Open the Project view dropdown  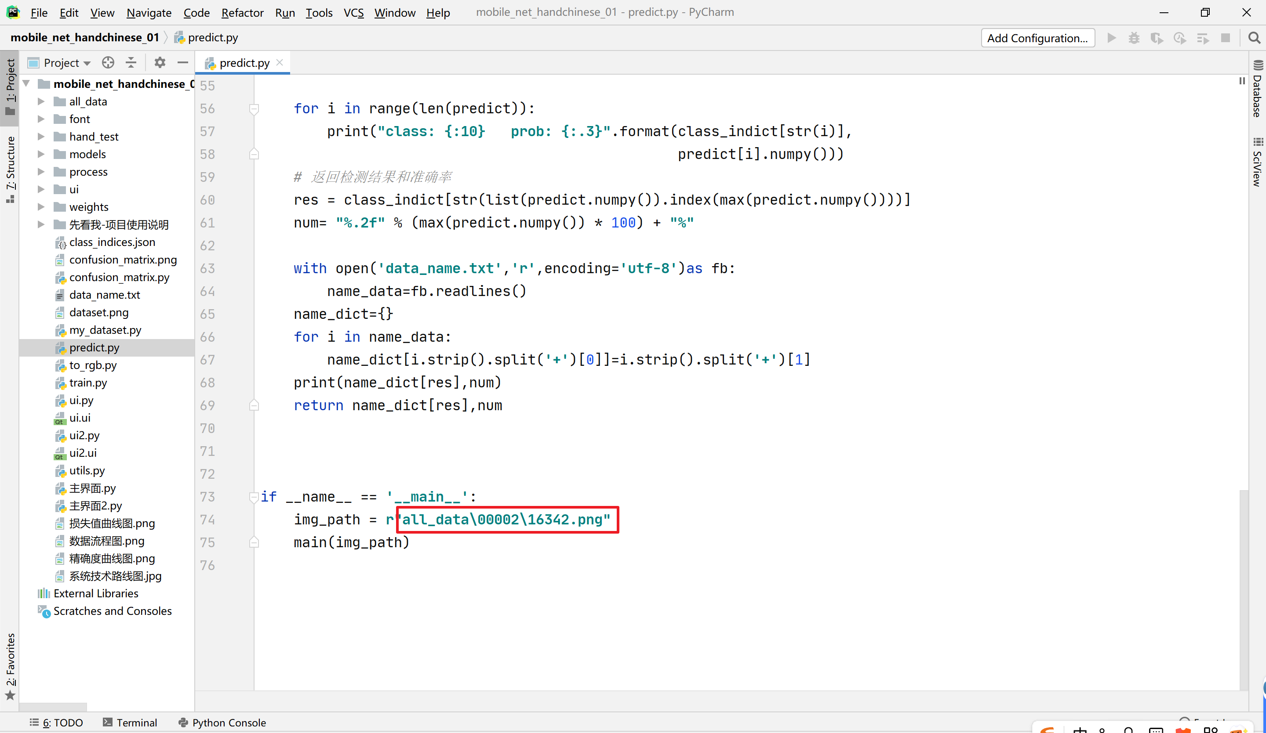click(x=67, y=63)
